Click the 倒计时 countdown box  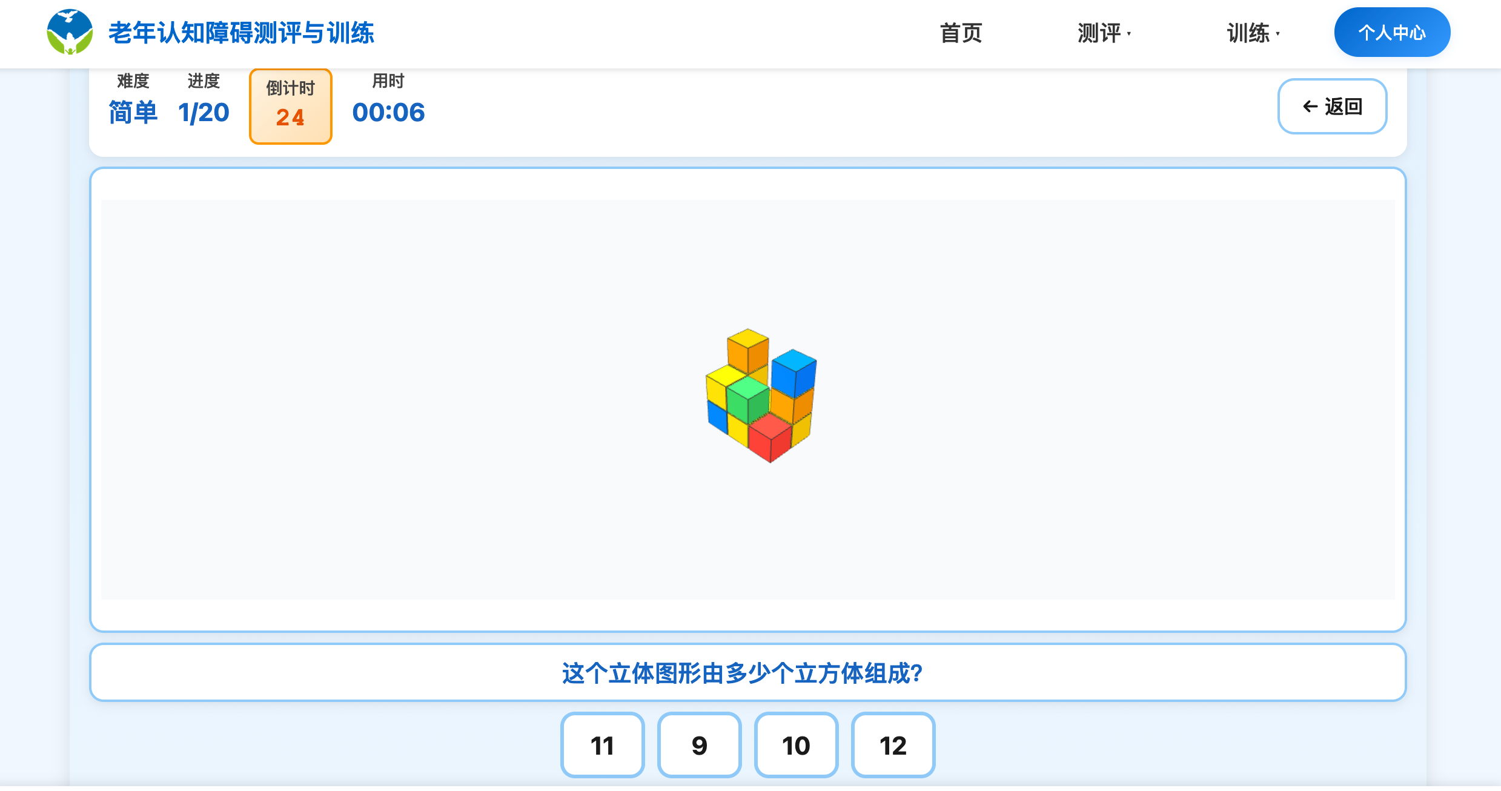(x=290, y=105)
